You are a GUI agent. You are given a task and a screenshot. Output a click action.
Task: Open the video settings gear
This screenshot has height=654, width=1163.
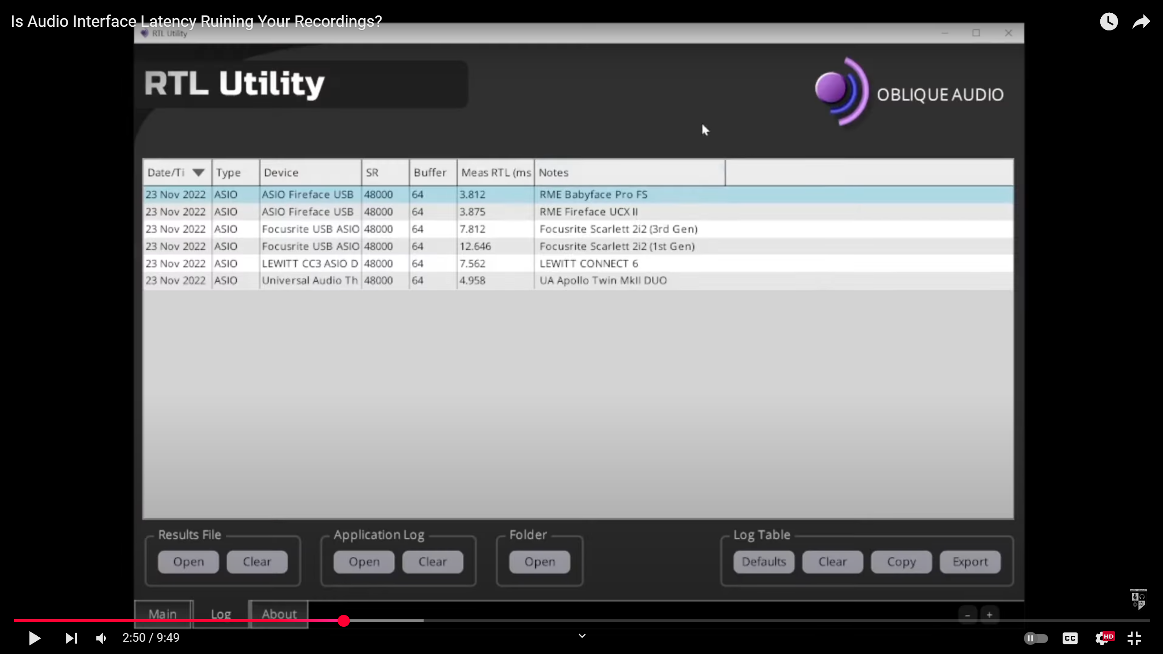1103,638
